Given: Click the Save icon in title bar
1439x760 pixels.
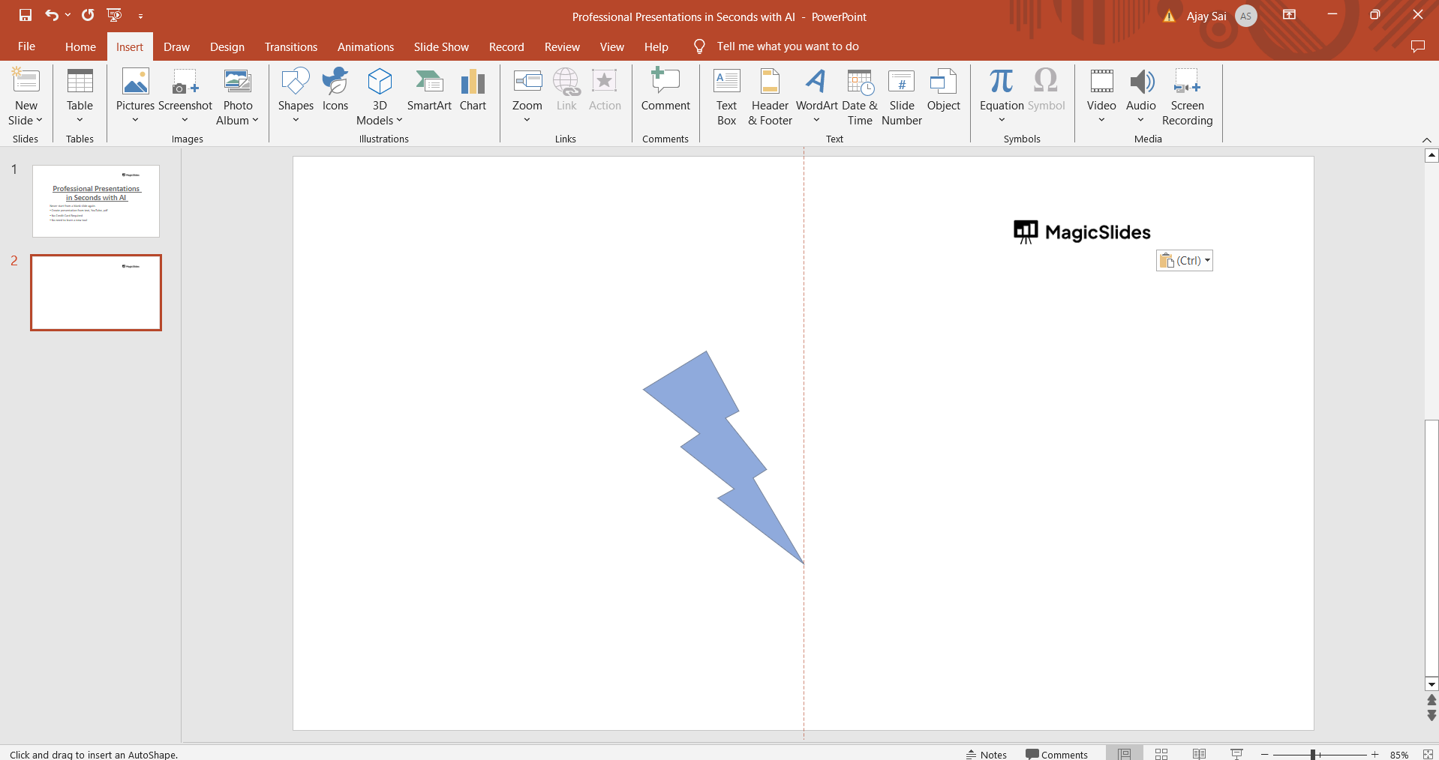Looking at the screenshot, I should (26, 15).
